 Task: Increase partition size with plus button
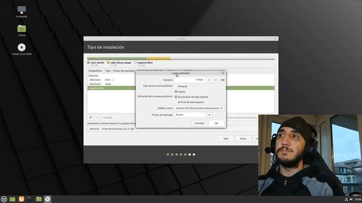click(x=216, y=80)
